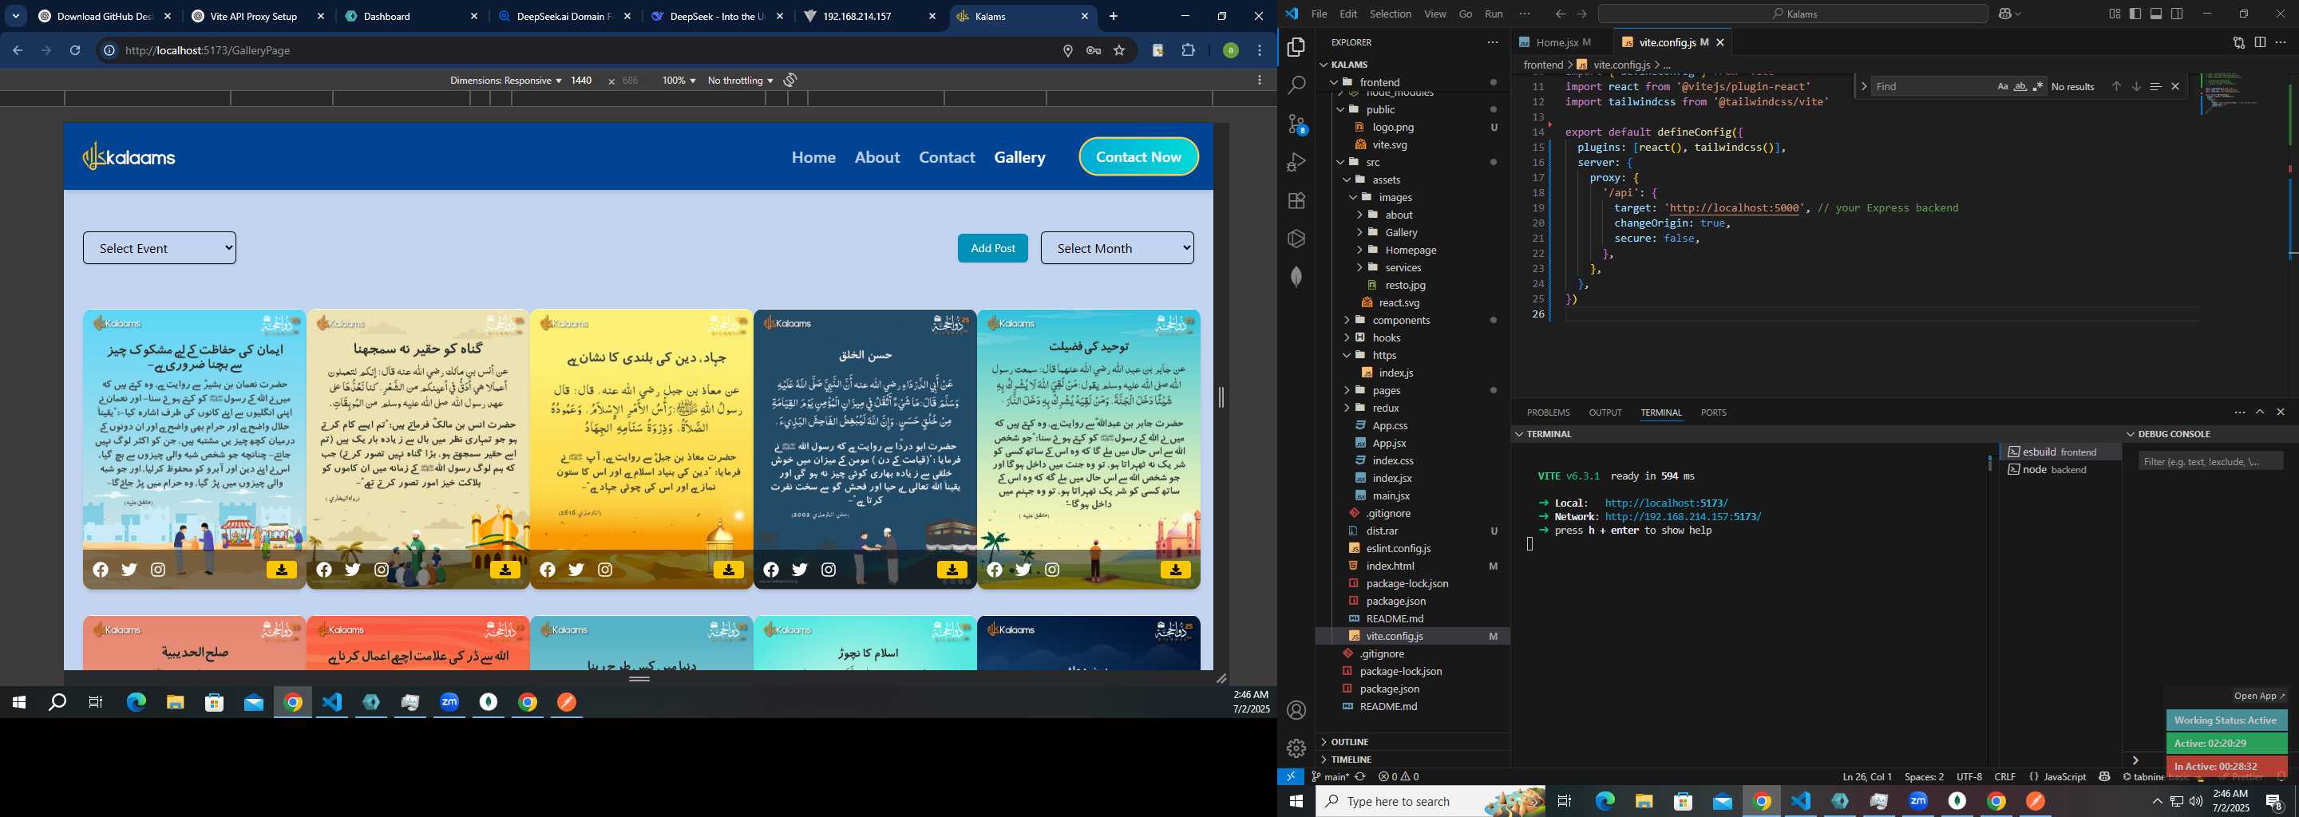Image resolution: width=2299 pixels, height=817 pixels.
Task: Open the Extensions view in VS Code
Action: tap(1296, 201)
